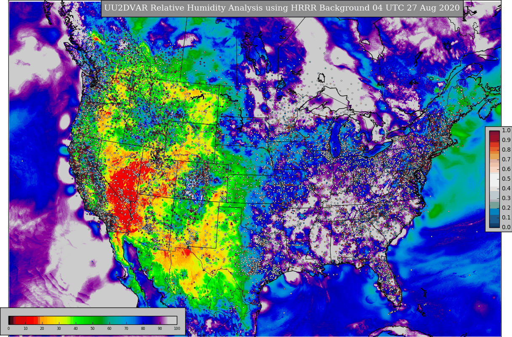Select the 0.6 label on vertical colorbar
Viewport: 512px width, 337px height.
506,169
